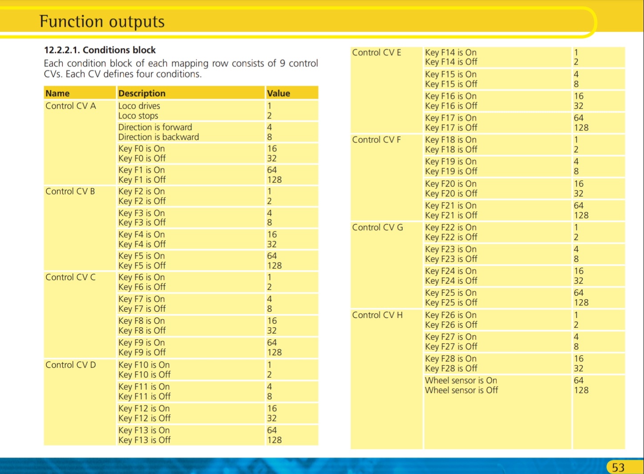Select the "Key F0 is On" entry
Viewport: 644px width, 474px height.
pyautogui.click(x=141, y=149)
